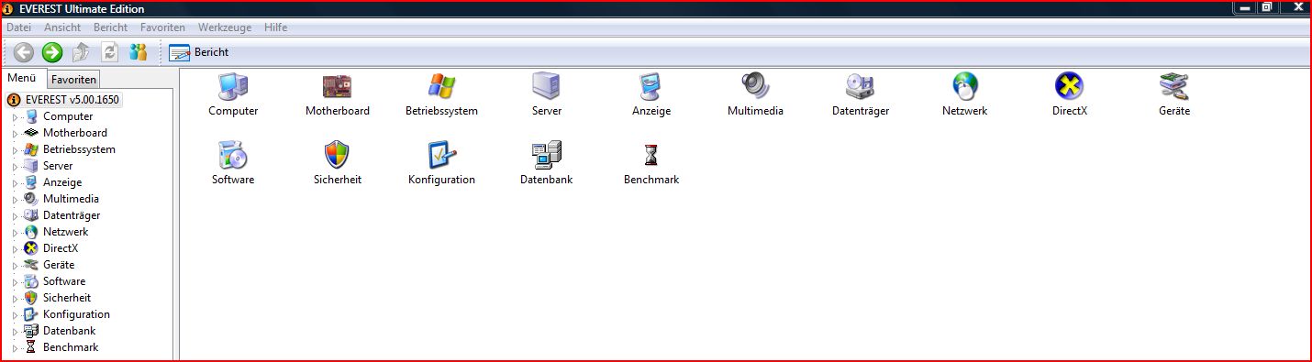This screenshot has height=362, width=1312.
Task: Click the Back arrow toolbar button
Action: point(24,52)
